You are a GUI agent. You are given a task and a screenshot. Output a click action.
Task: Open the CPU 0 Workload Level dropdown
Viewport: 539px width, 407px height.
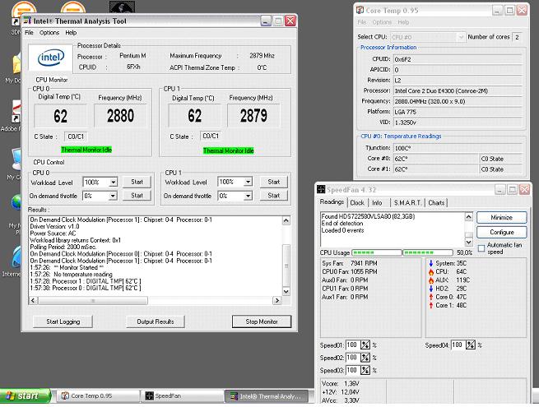point(113,182)
